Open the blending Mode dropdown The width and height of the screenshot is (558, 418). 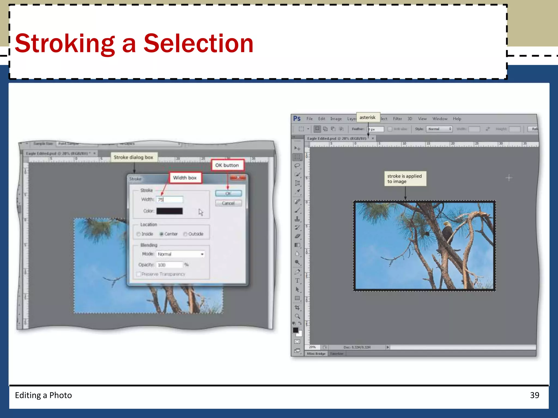coord(181,254)
